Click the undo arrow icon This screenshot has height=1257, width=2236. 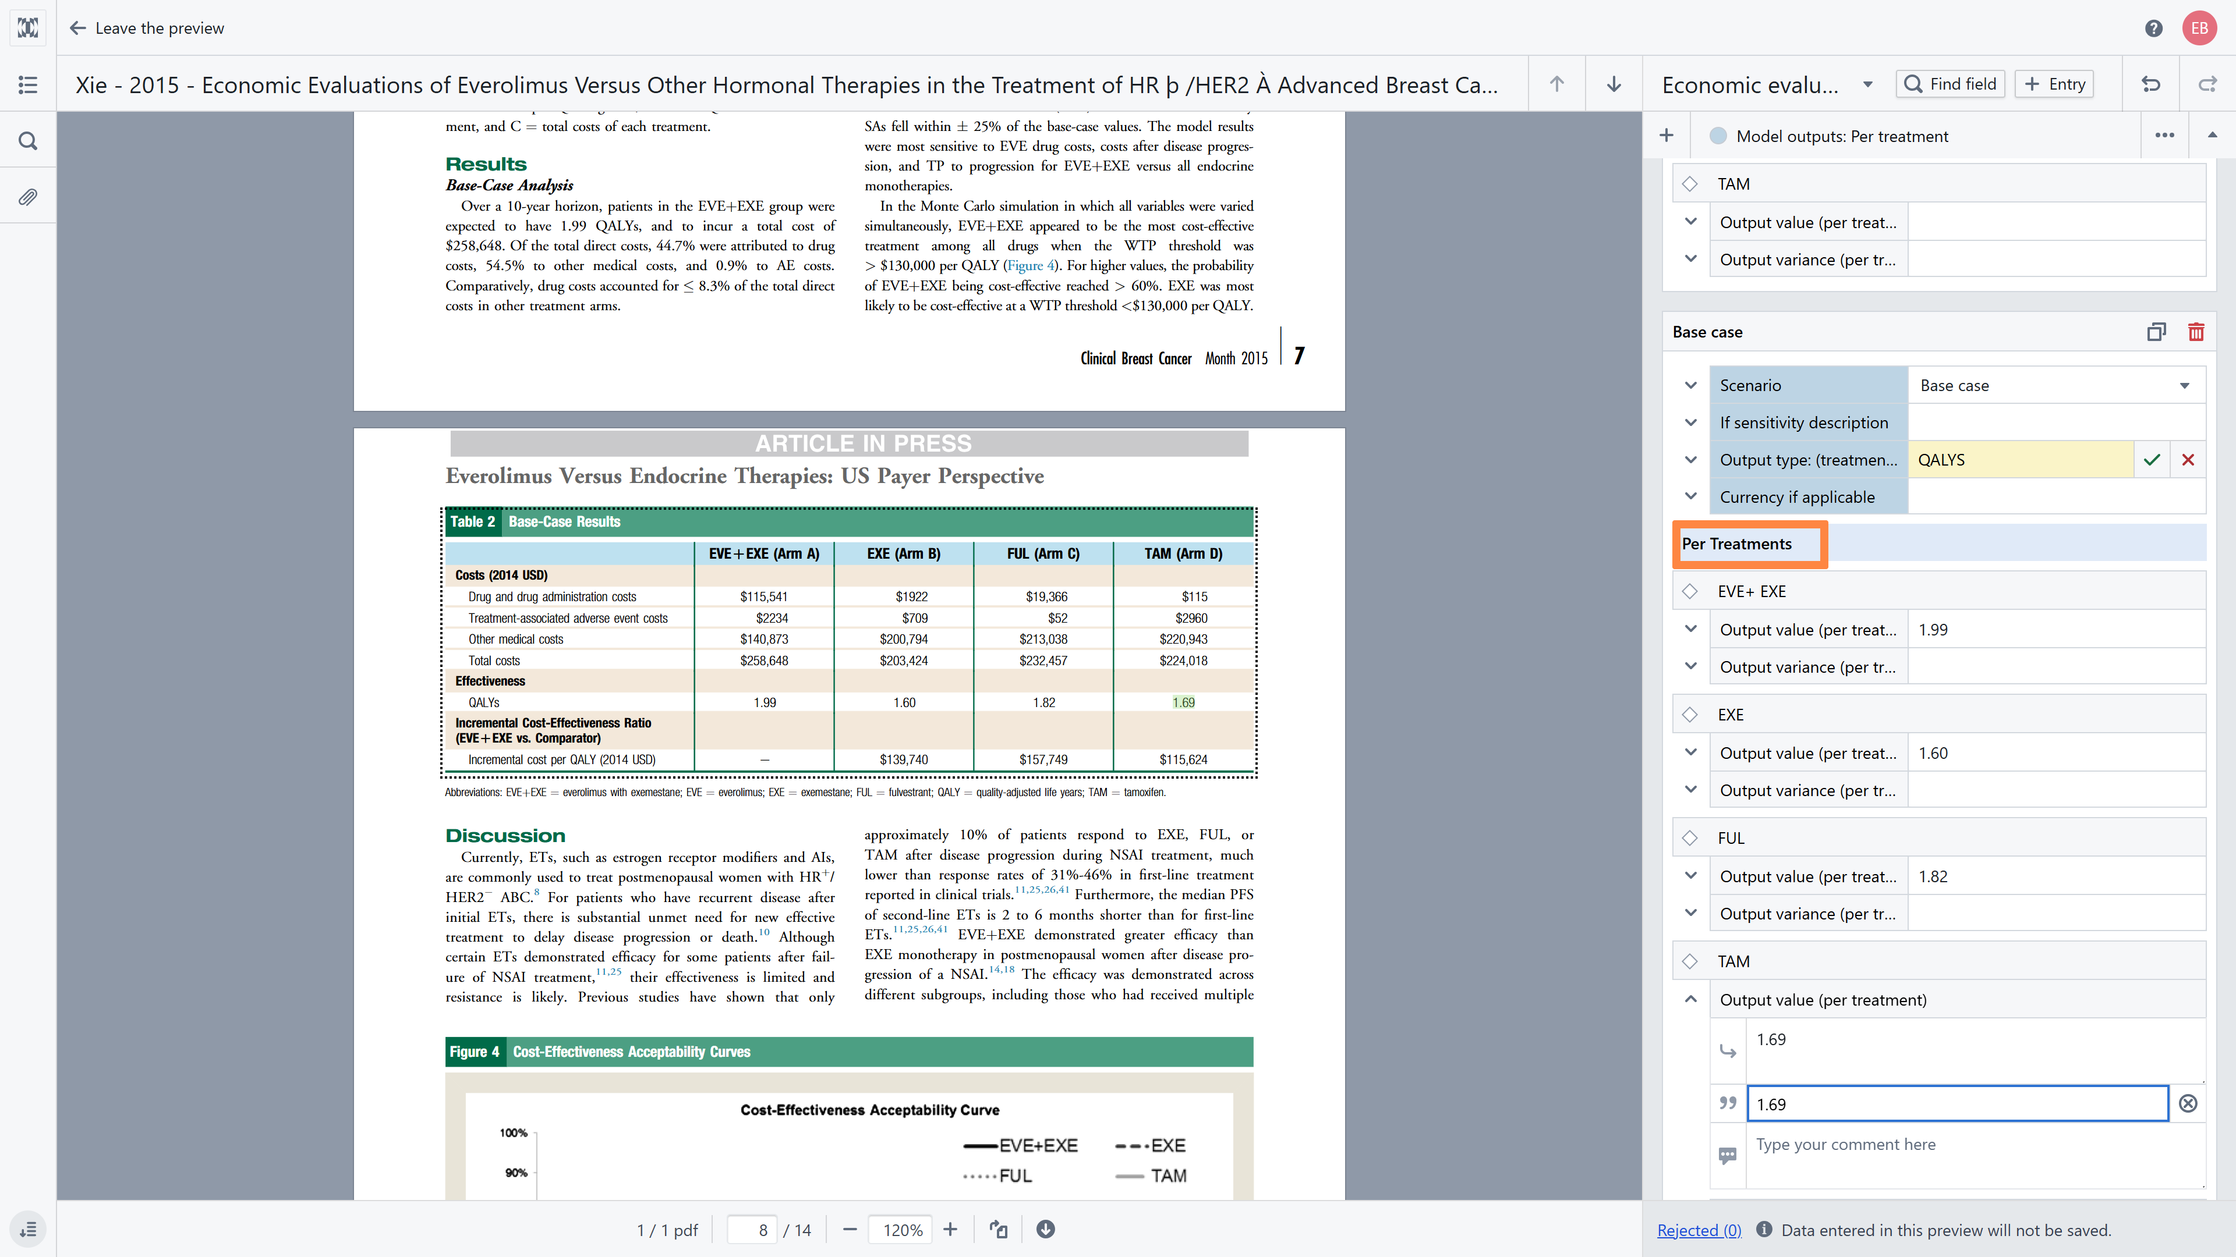pos(2151,84)
